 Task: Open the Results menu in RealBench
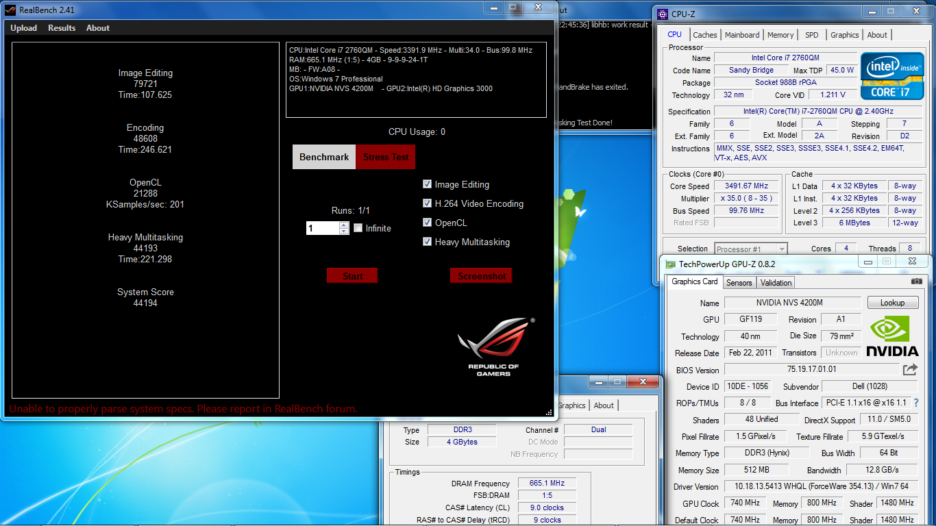click(x=62, y=28)
